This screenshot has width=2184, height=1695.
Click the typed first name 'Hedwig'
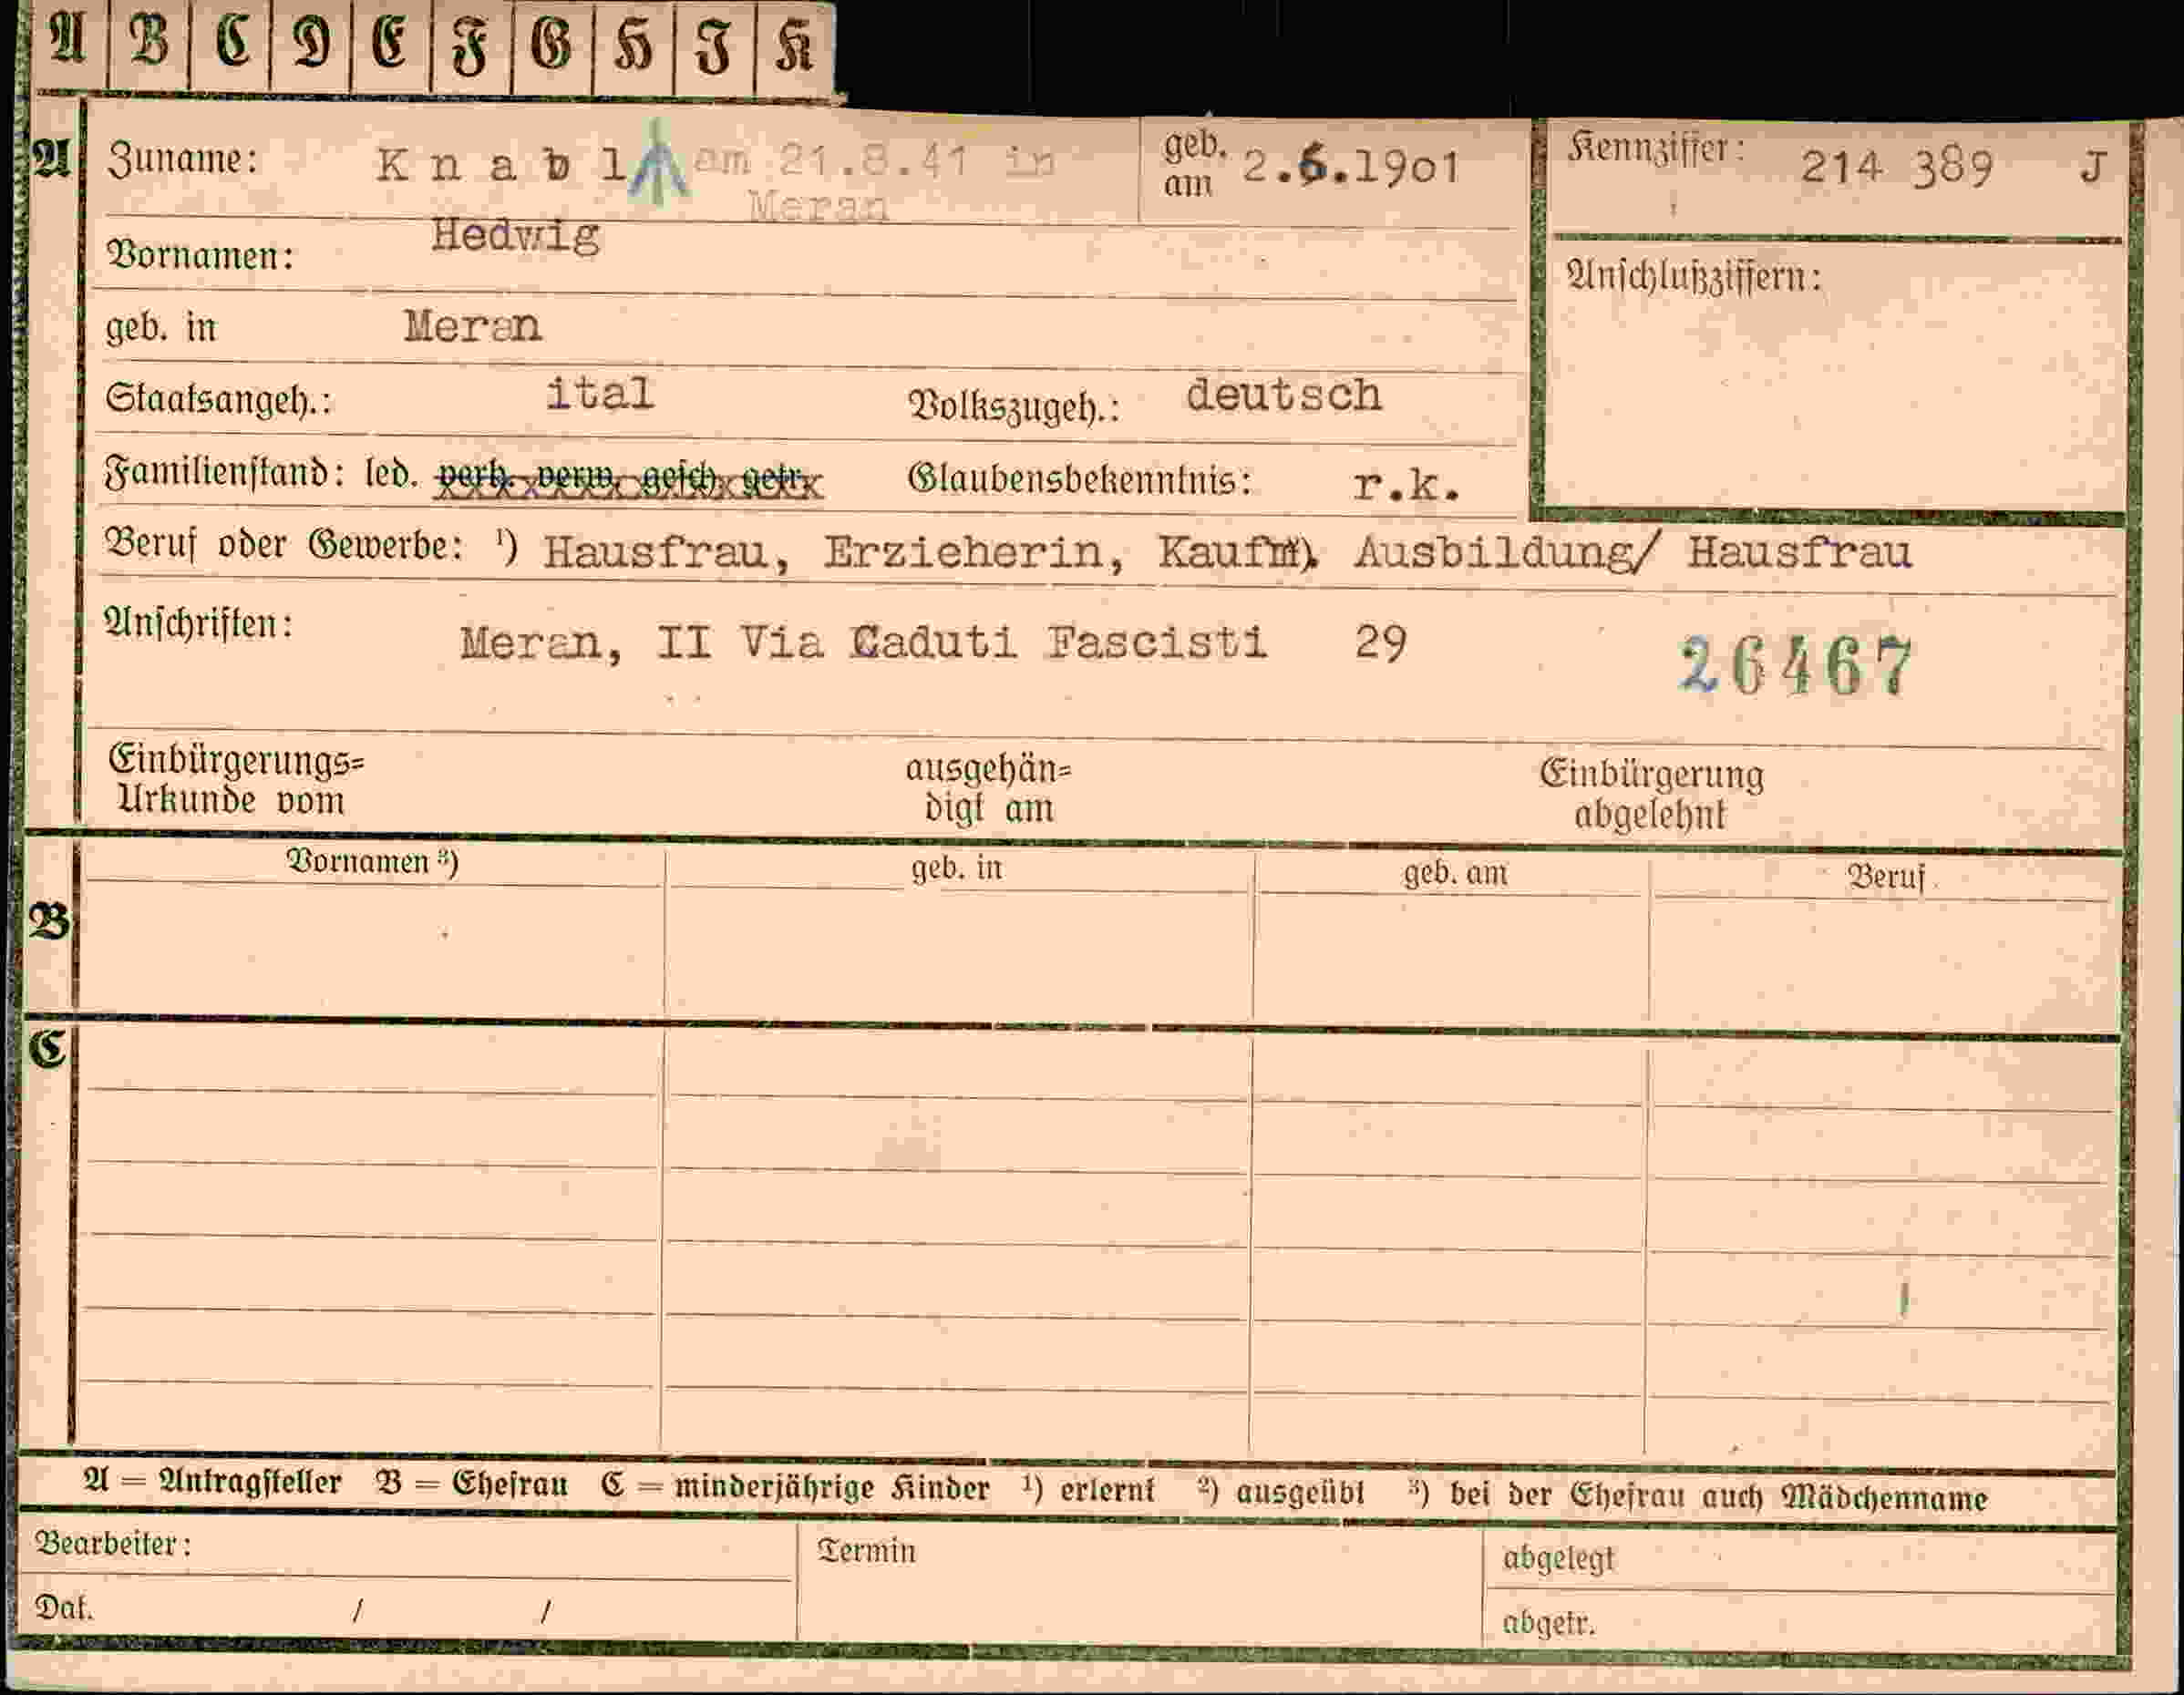515,237
